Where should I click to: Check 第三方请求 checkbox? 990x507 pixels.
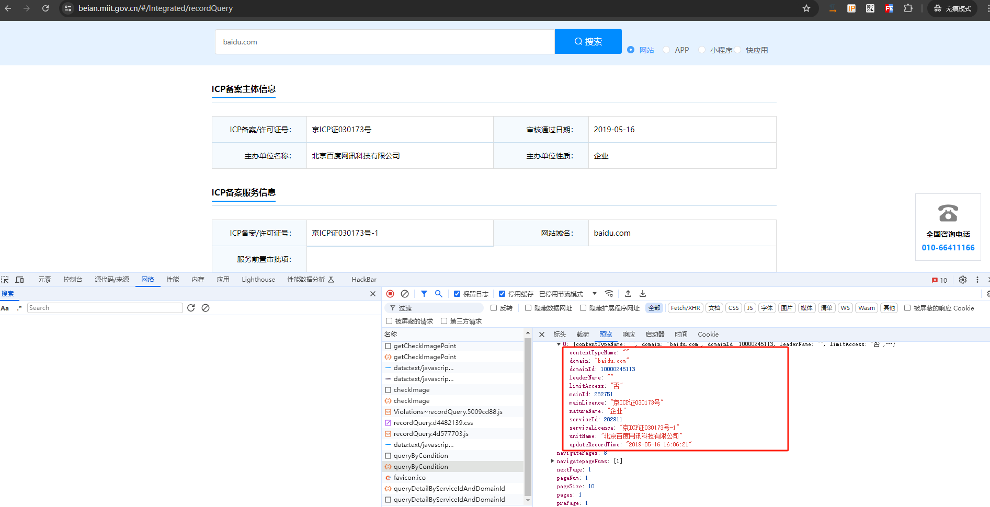(444, 321)
